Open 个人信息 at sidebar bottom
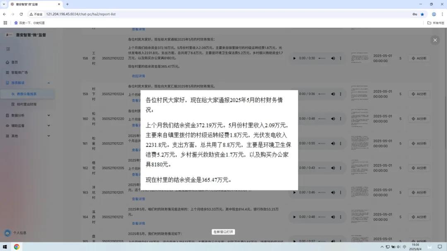The image size is (447, 251). [x=19, y=233]
